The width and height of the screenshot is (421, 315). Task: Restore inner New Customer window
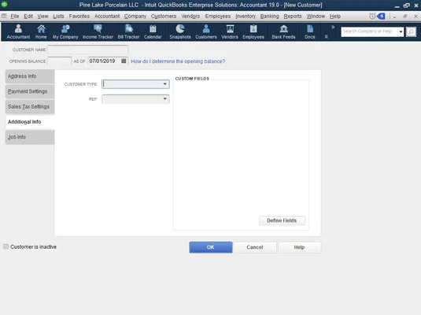pyautogui.click(x=405, y=16)
